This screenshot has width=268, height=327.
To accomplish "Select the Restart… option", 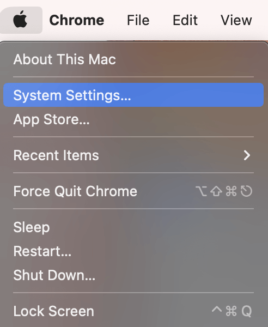I will click(133, 251).
